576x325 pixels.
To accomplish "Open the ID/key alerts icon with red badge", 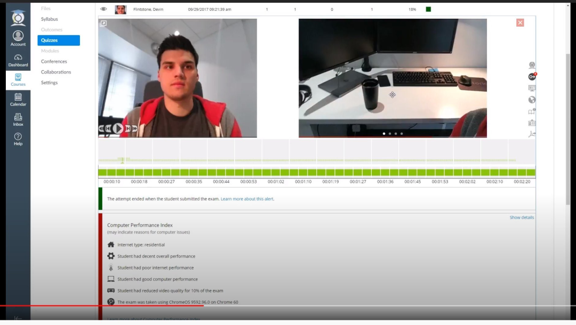I will (532, 77).
